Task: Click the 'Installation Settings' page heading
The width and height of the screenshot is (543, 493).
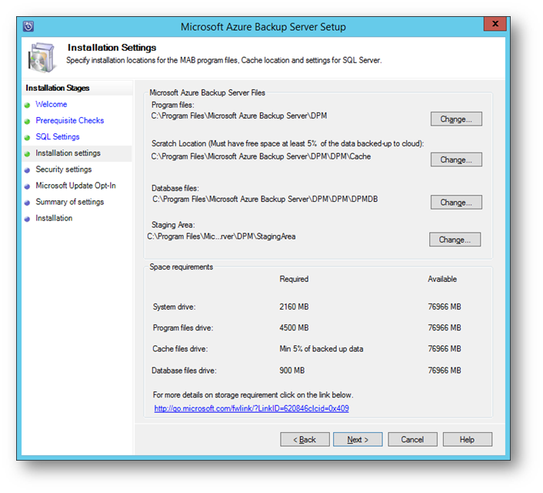Action: tap(112, 48)
